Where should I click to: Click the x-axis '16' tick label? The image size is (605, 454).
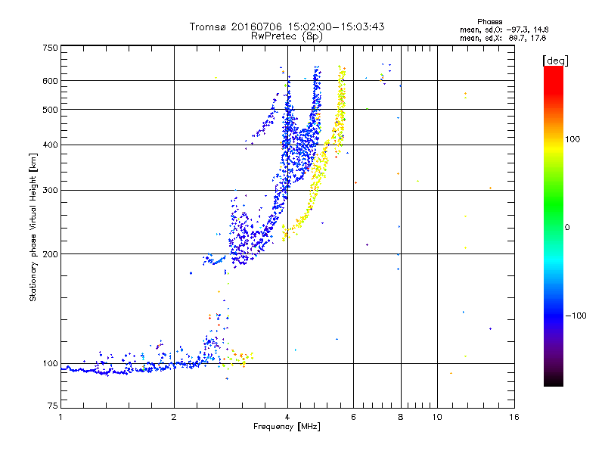[x=514, y=417]
